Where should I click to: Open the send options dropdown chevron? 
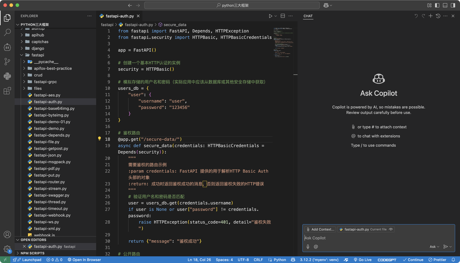tap(451, 247)
